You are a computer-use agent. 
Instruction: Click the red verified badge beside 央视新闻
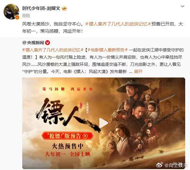47,43
